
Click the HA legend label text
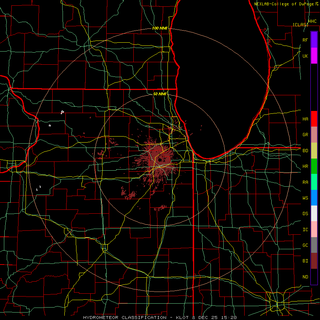click(x=305, y=119)
